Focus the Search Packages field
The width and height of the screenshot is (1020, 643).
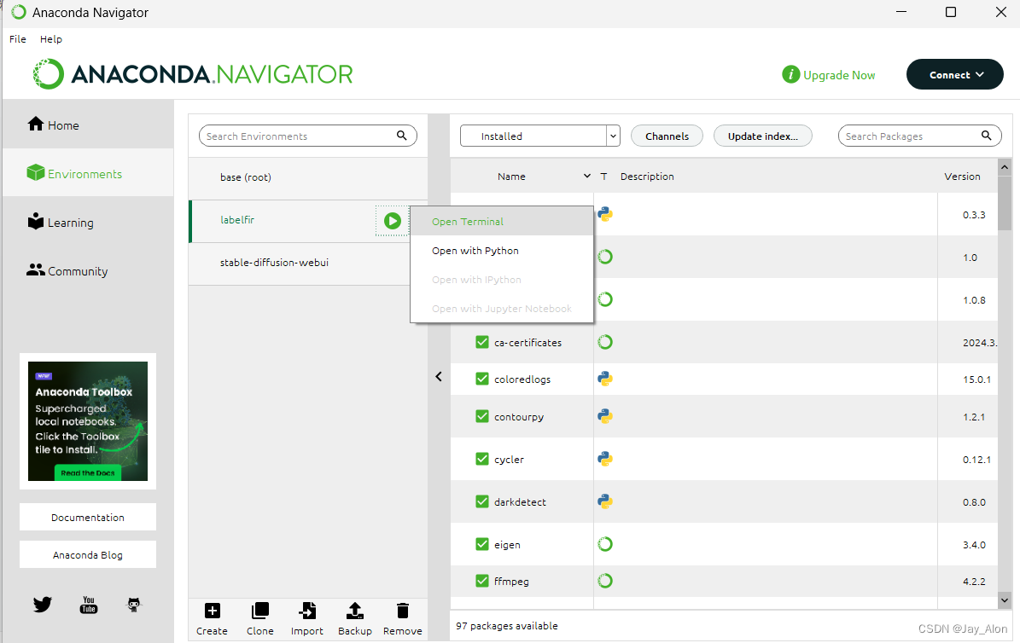pos(919,136)
